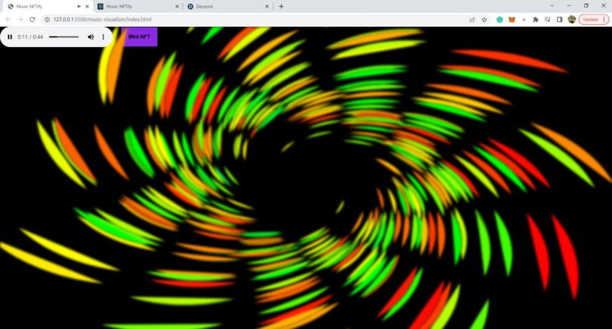View site information icon in address bar
Viewport: 612px width, 329px height.
47,20
